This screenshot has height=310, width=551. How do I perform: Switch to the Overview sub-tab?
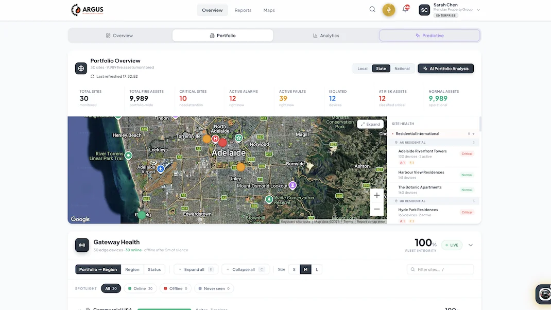119,36
